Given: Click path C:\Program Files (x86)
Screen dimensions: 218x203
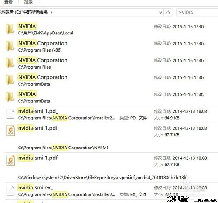Looking at the screenshot, I should coord(40,50).
